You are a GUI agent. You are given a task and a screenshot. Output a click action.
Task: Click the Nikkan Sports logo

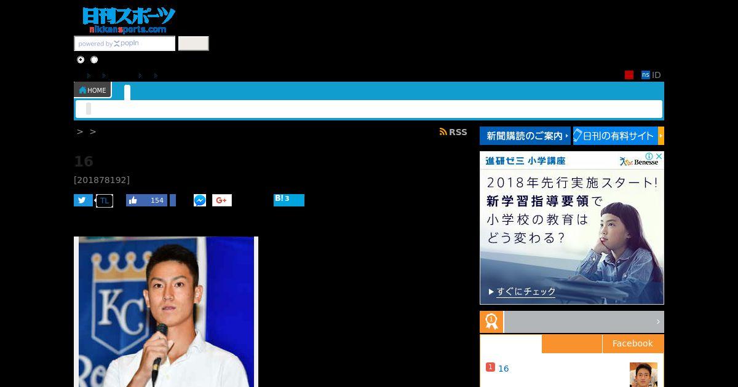[x=129, y=20]
